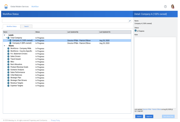Sort by Last Updated On column header
Screen dimensions: 180x122
point(115,32)
